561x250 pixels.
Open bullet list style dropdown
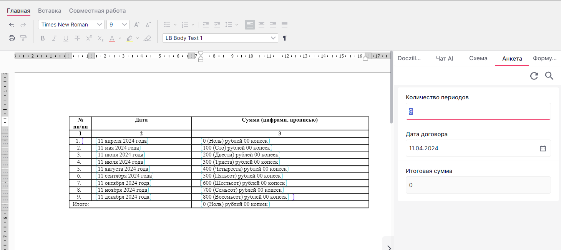tap(175, 25)
